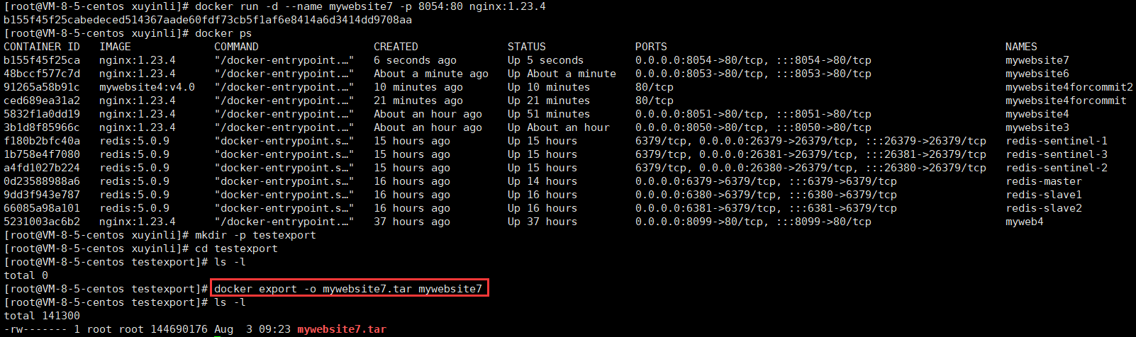Image resolution: width=1136 pixels, height=337 pixels.
Task: Click the 'Up 14 hours' status
Action: point(542,181)
